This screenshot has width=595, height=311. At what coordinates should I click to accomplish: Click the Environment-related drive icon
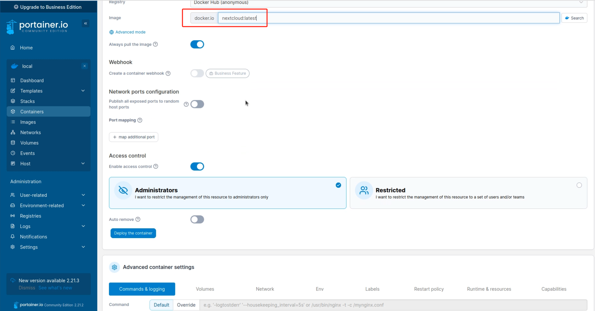[x=13, y=205]
